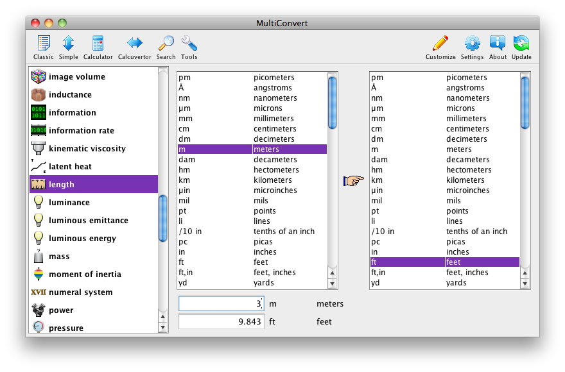Image resolution: width=565 pixels, height=372 pixels.
Task: Select the image volume category icon
Action: coord(39,76)
